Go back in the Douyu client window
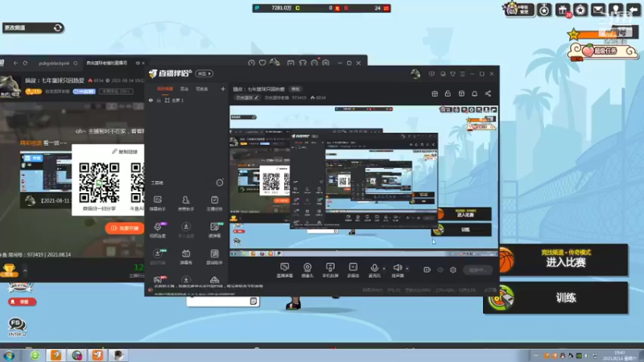644x362 pixels. pyautogui.click(x=15, y=64)
